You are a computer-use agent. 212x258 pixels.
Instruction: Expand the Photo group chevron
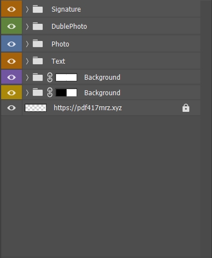coord(27,44)
